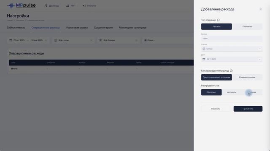Distribute expense on Артикулы
The image size is (270, 151).
coord(232,92)
